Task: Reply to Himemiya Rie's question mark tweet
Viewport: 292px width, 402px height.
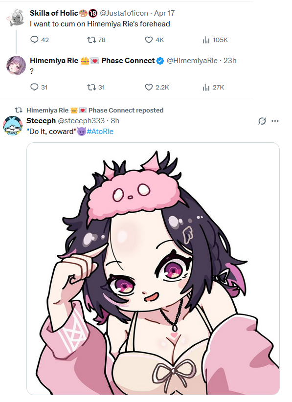Action: (39, 87)
